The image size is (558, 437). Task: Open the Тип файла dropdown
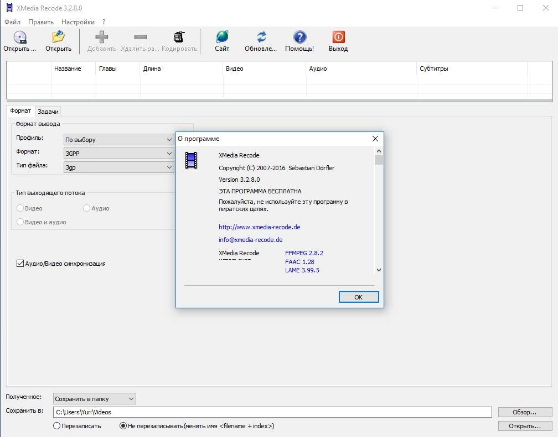click(118, 167)
